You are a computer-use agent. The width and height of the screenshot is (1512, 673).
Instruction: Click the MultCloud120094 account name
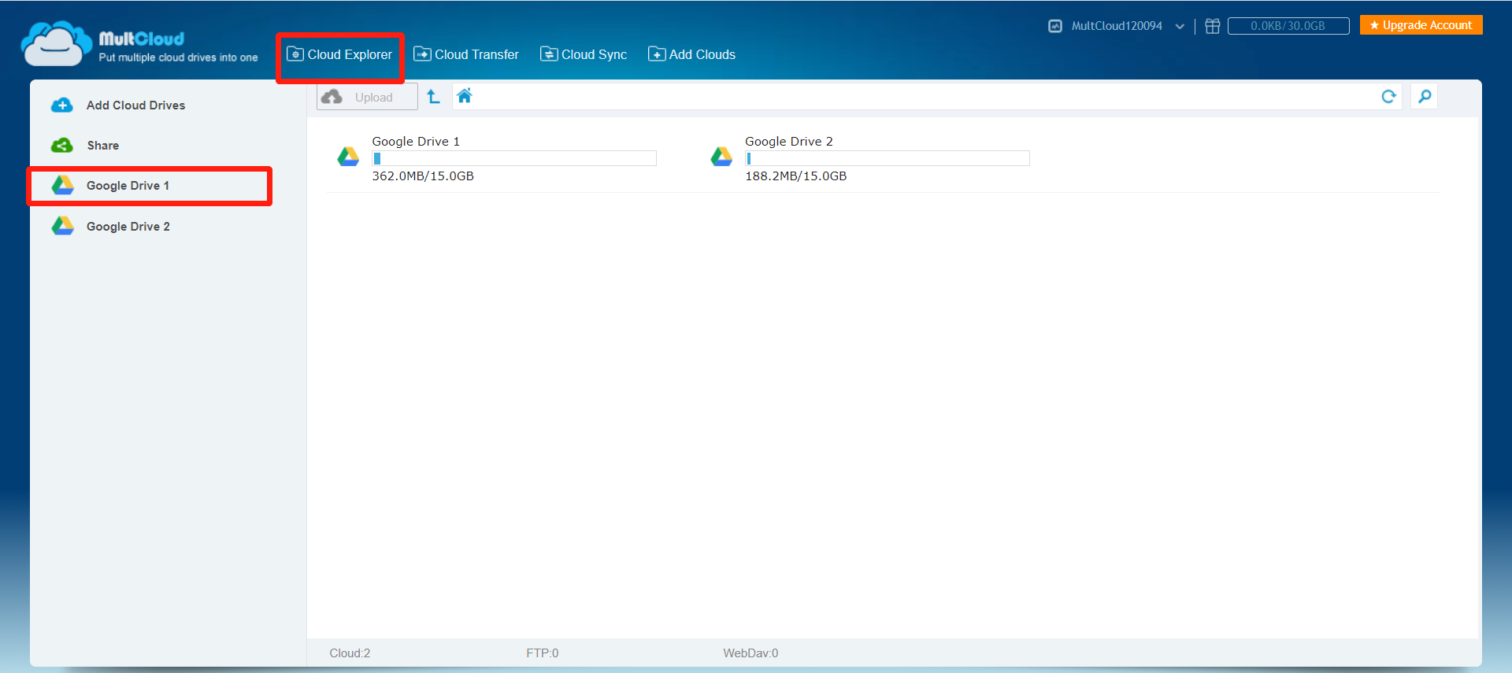click(1117, 26)
